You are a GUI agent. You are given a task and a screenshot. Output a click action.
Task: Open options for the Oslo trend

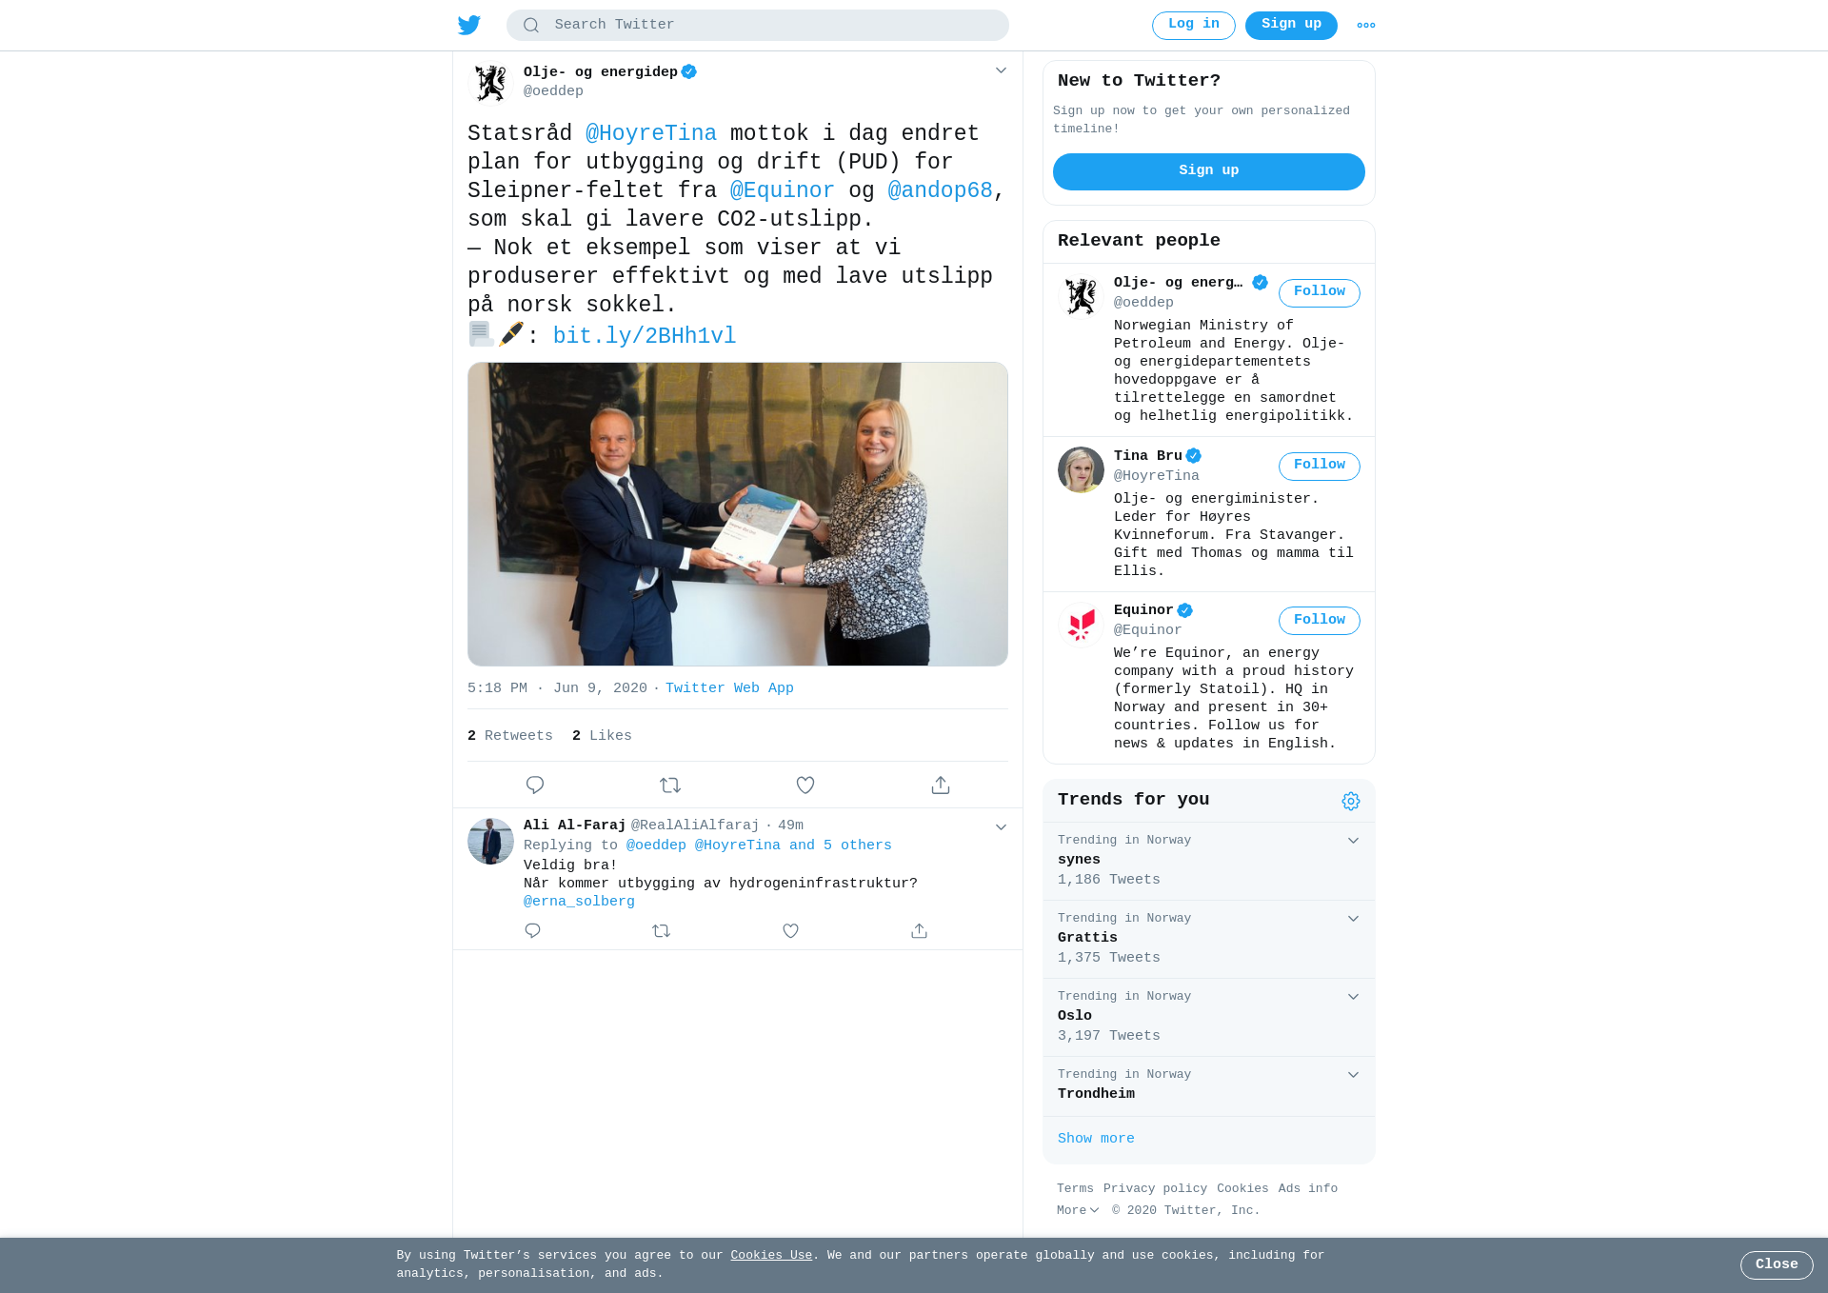pos(1353,997)
